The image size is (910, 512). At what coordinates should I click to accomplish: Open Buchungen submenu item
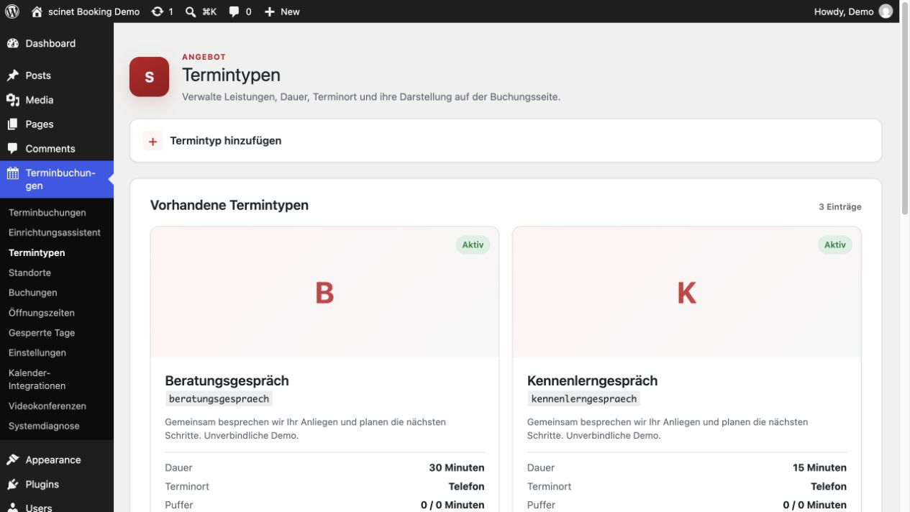[32, 293]
